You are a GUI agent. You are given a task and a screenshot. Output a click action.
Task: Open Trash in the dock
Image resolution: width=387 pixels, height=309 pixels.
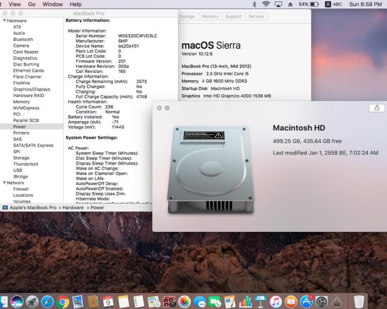(358, 302)
